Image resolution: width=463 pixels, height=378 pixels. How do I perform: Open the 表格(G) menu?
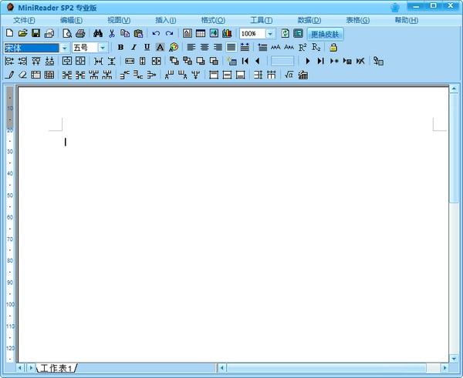pos(357,20)
